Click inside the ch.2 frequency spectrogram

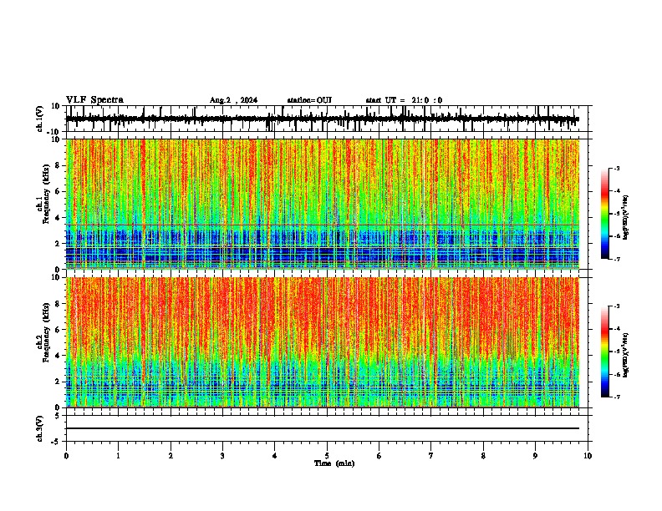(x=323, y=342)
